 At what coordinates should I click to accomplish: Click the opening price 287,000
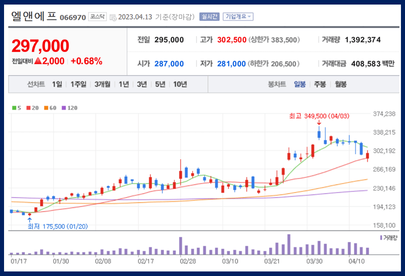point(169,64)
